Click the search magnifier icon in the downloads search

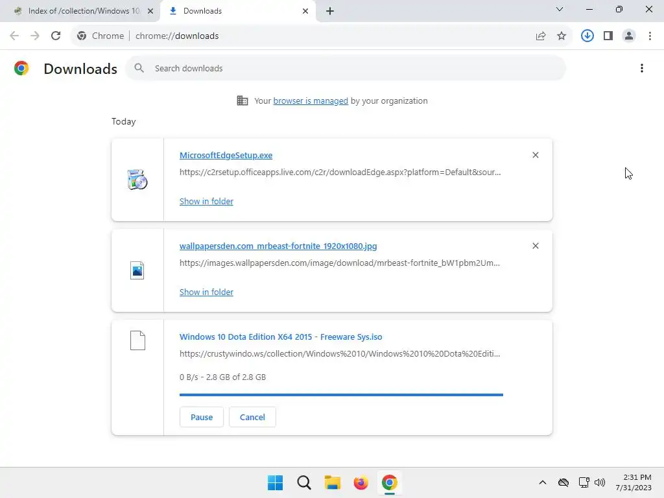(x=139, y=67)
